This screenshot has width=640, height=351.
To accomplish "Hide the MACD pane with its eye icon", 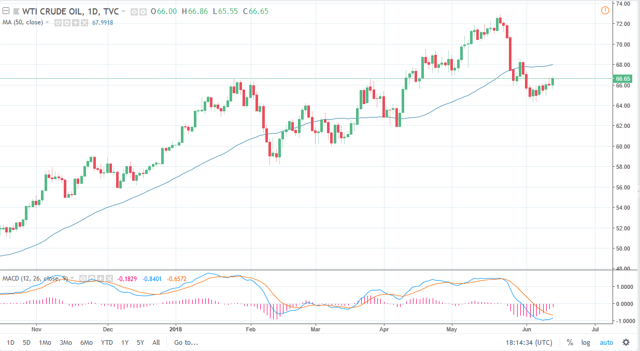I will click(x=83, y=279).
